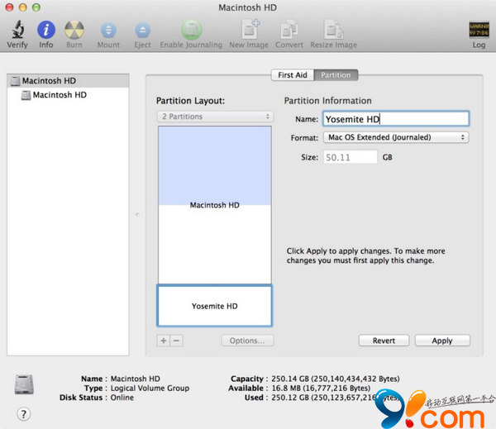Open disk Info from the toolbar
496x429 pixels.
click(46, 30)
